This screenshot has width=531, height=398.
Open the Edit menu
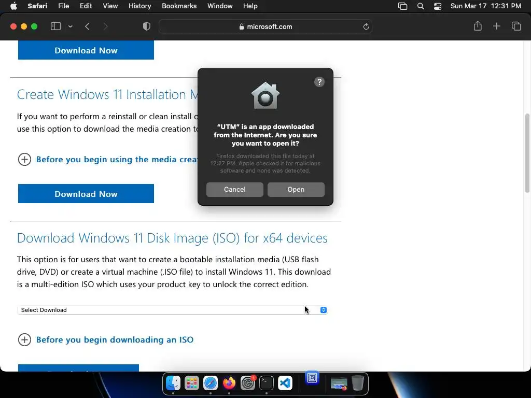click(x=86, y=6)
